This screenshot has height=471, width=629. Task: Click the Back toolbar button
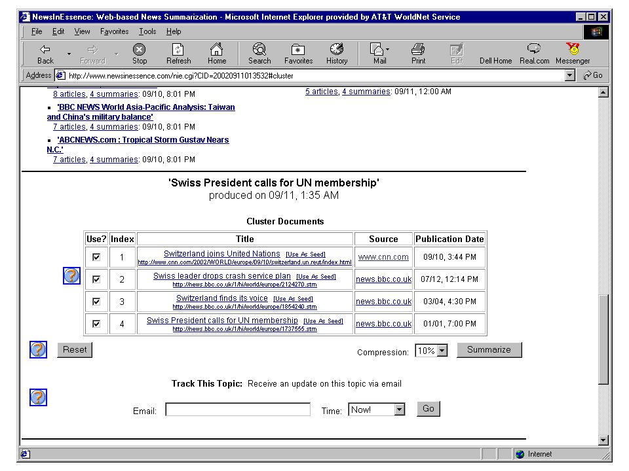click(45, 54)
